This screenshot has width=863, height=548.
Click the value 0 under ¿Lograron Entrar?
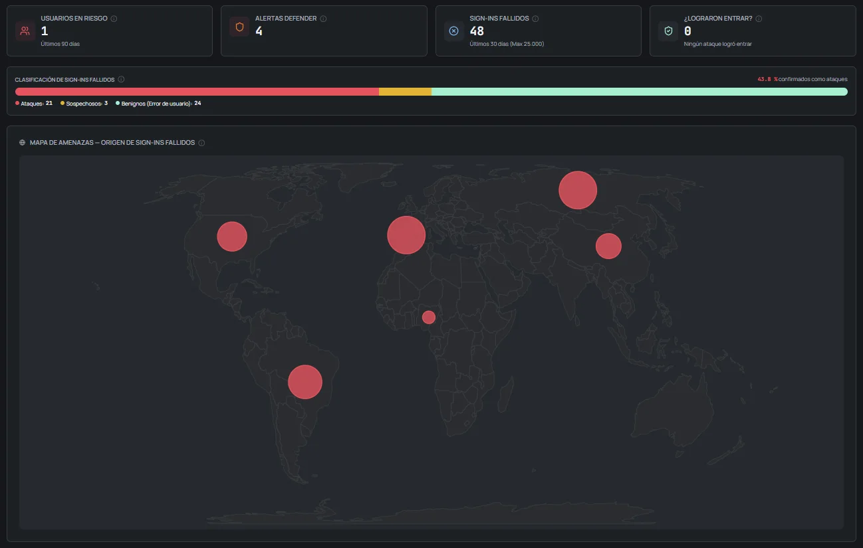[687, 31]
